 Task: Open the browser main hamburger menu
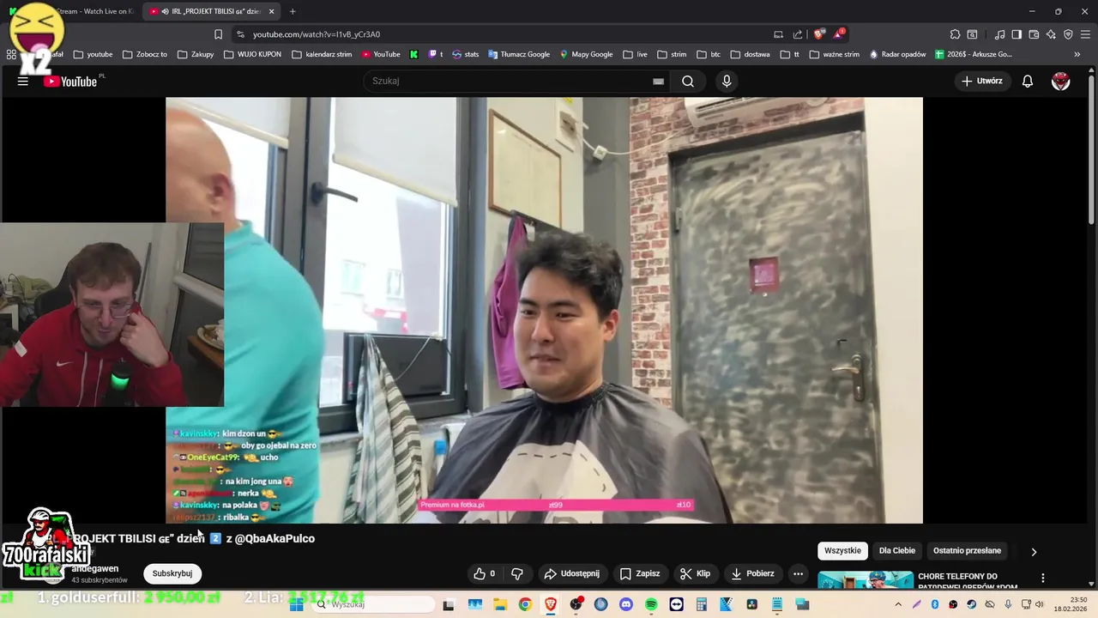(x=1086, y=34)
